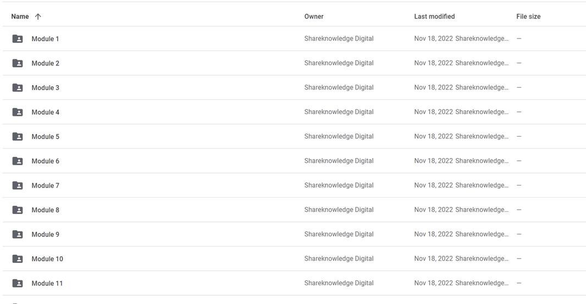
Task: Click Shareknowledge Digital owner of Module 1
Action: 339,38
